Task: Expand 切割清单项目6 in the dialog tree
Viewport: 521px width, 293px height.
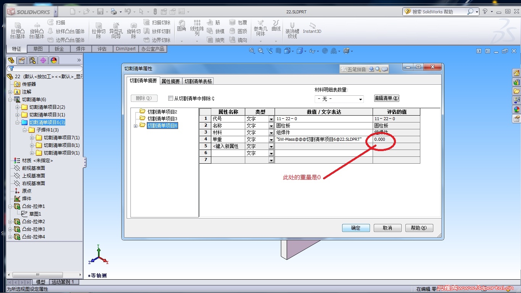Action: (x=135, y=126)
